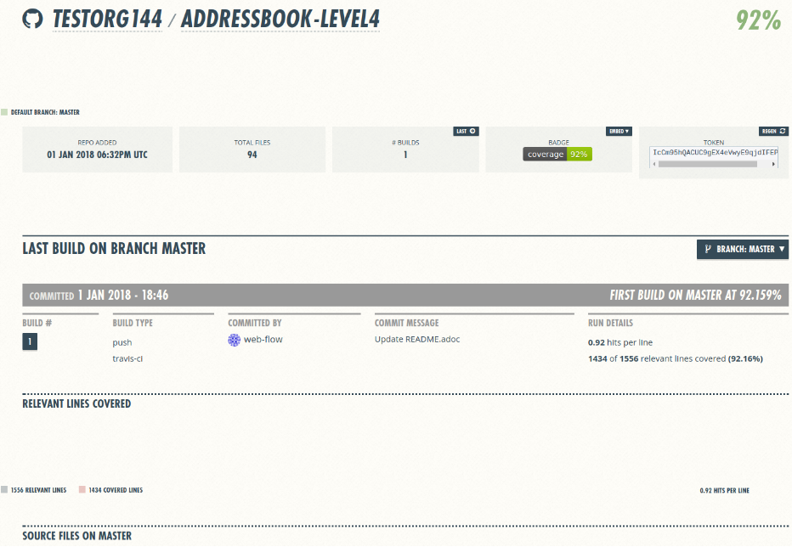Click the default branch green indicator
Image resolution: width=792 pixels, height=547 pixels.
point(4,112)
